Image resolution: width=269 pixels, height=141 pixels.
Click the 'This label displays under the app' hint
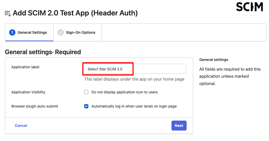(134, 79)
